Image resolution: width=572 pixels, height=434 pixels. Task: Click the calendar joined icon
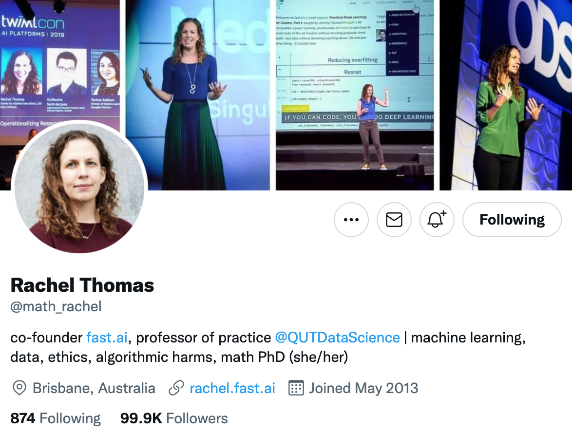click(x=296, y=388)
